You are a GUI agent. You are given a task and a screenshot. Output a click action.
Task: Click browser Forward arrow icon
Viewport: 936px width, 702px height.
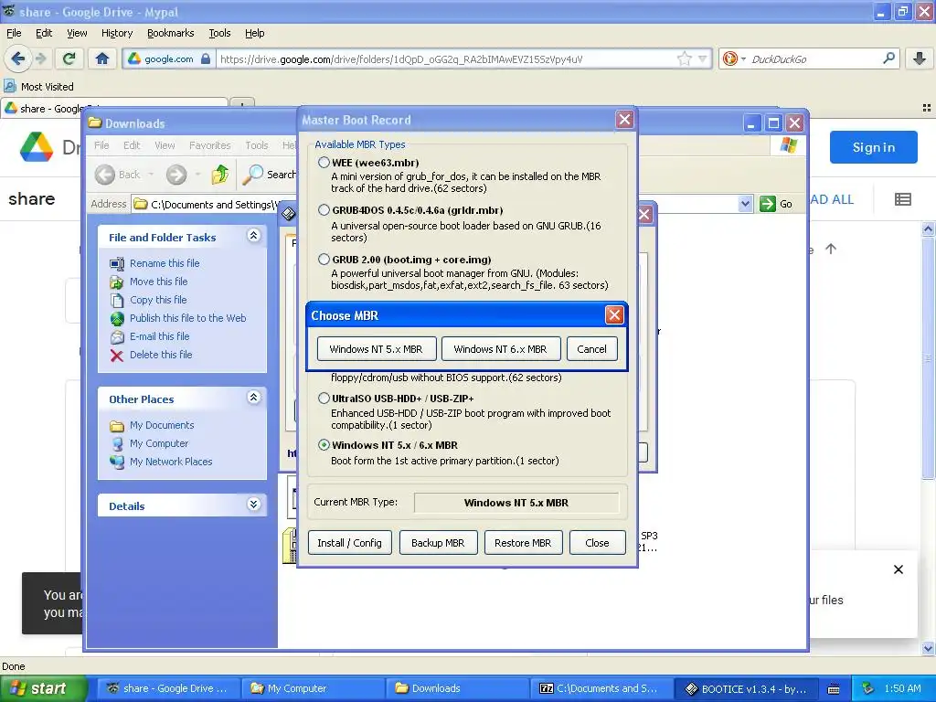[40, 58]
